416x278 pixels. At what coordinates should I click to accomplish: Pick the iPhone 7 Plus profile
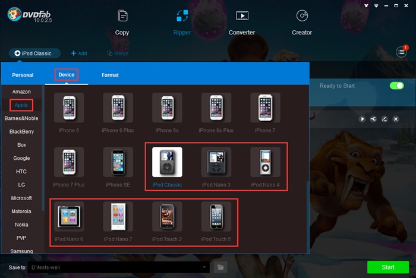pos(69,168)
